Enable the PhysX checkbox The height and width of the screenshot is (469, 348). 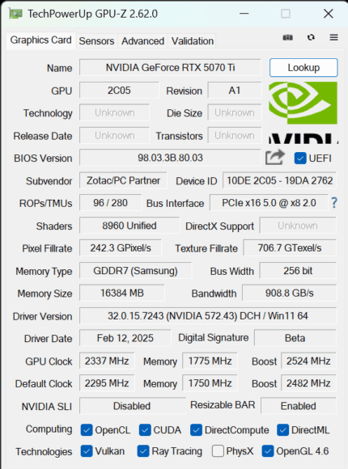click(x=218, y=451)
